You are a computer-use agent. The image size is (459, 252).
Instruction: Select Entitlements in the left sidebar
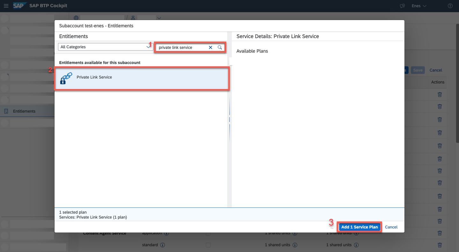27,111
